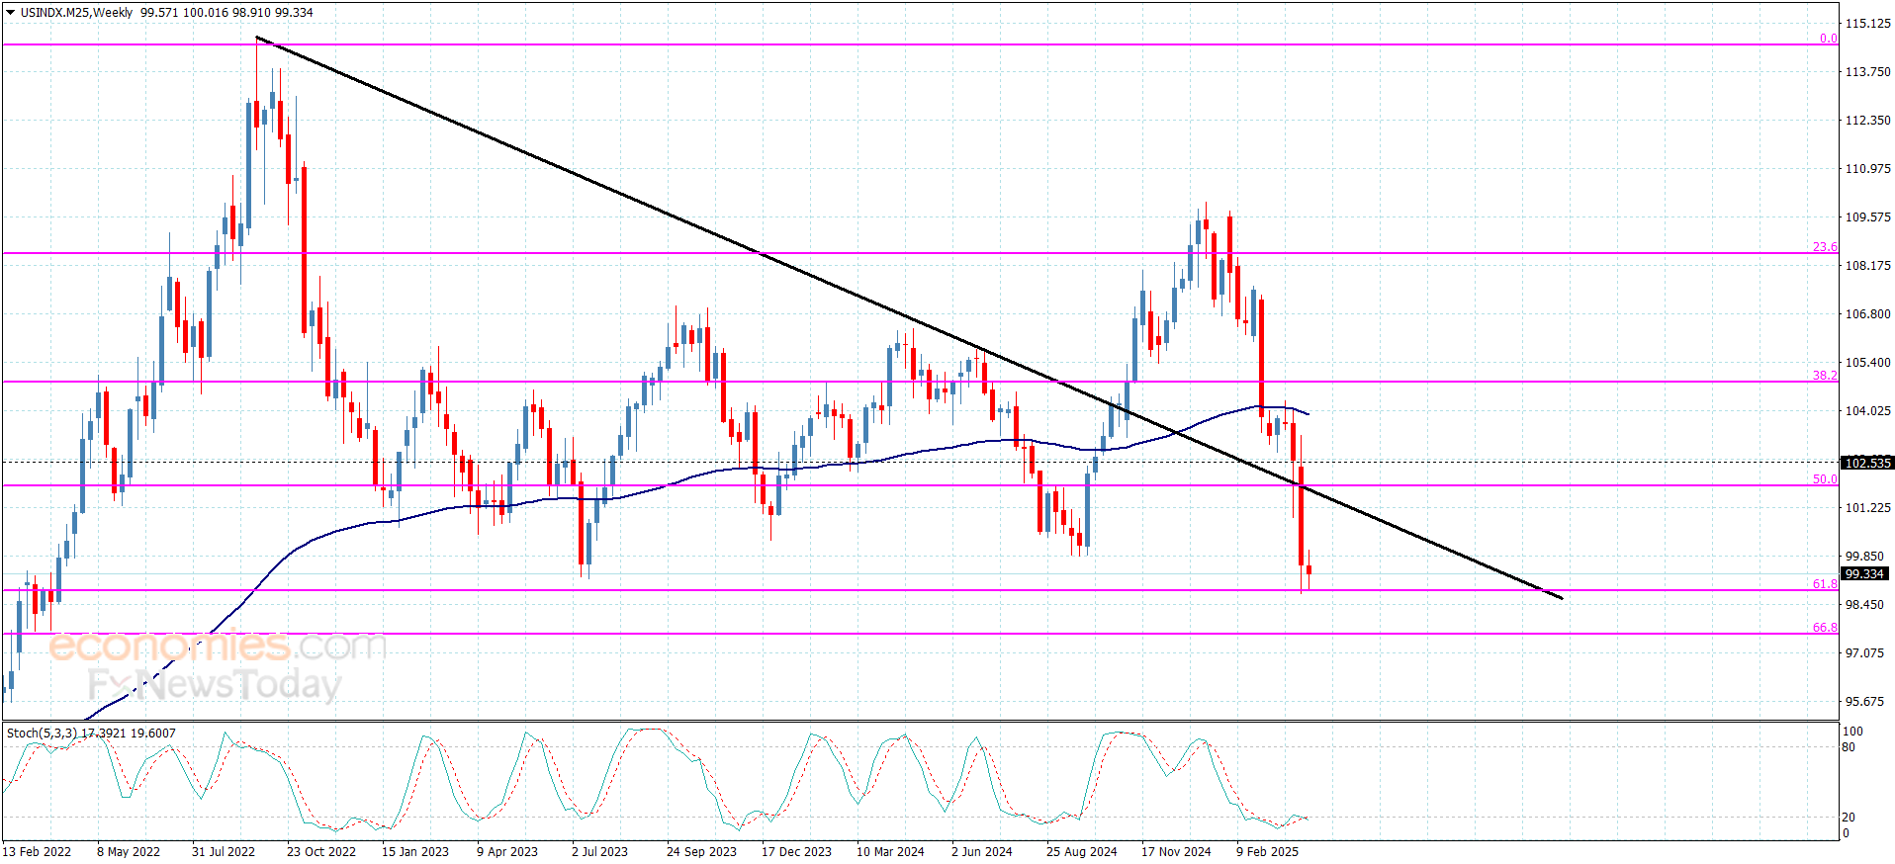Click the 50.0 Fibonacci level label

tap(1825, 479)
